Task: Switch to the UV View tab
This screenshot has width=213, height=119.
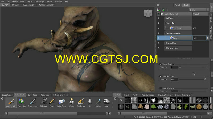Action: click(15, 5)
